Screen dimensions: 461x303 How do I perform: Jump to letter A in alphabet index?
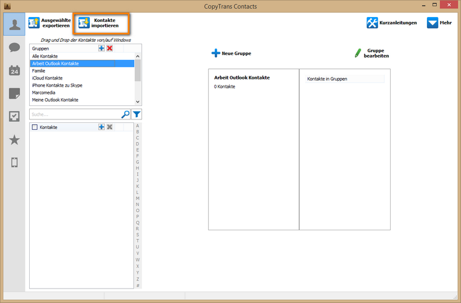[138, 125]
